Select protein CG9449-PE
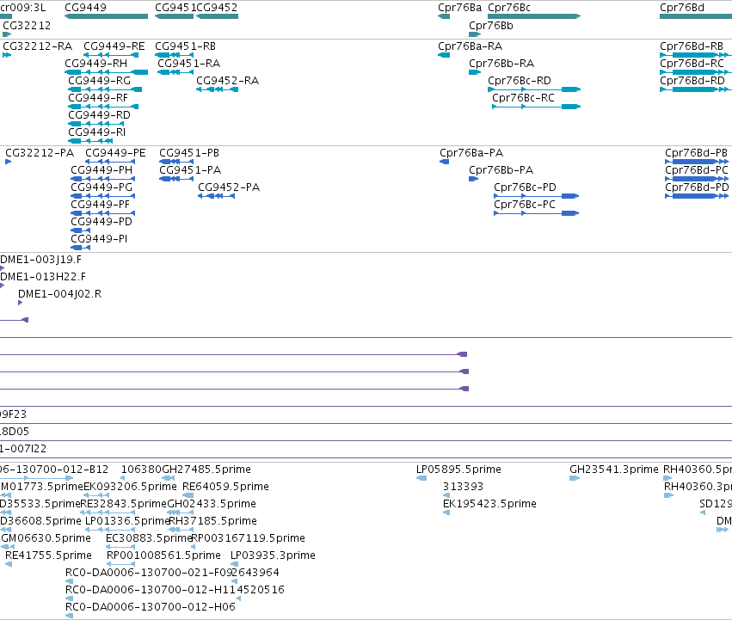Screen dimensions: 732x620 click(x=115, y=153)
